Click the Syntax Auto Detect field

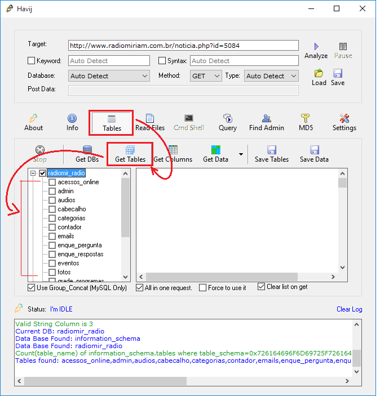[x=244, y=61]
